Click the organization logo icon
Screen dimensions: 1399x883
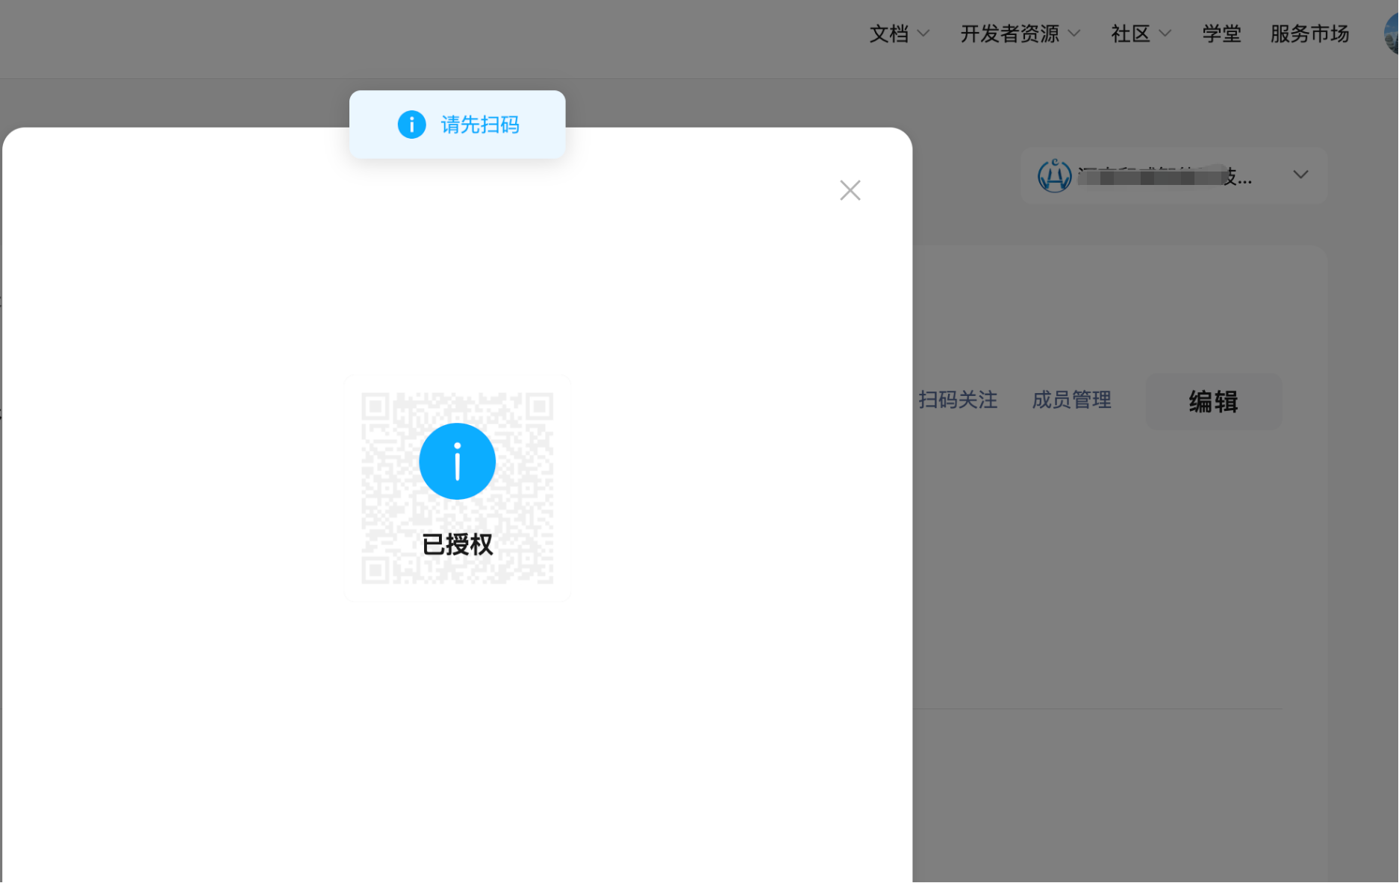point(1054,175)
